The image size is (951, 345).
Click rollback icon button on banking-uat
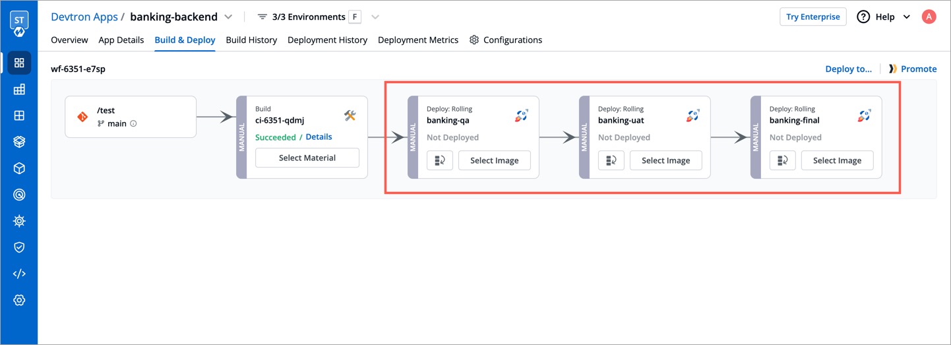pos(611,160)
